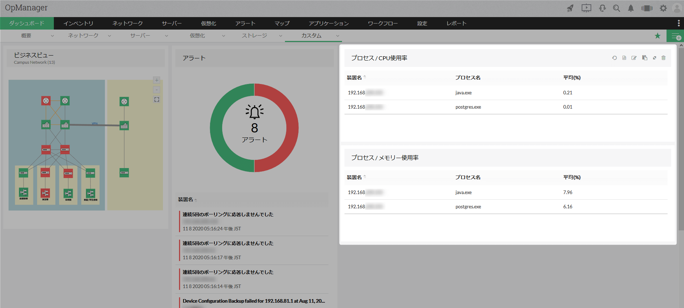Open the support headset icon

[602, 8]
